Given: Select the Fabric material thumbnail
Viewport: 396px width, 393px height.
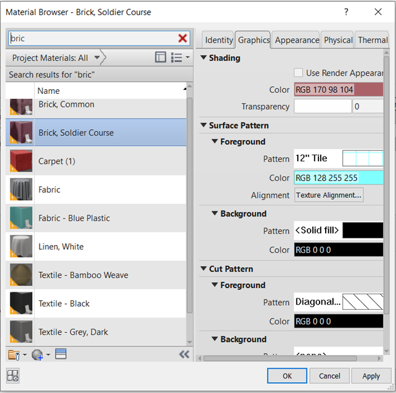Looking at the screenshot, I should click(21, 189).
